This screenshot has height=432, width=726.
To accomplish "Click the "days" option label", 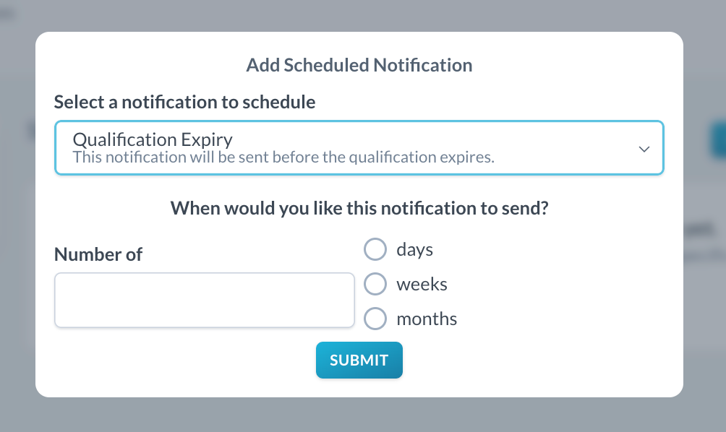I will (x=414, y=250).
